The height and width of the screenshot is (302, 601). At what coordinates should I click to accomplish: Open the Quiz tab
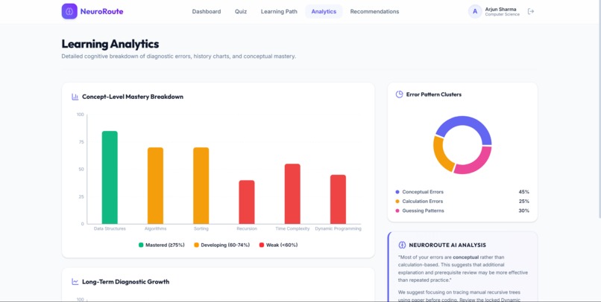[x=241, y=11]
